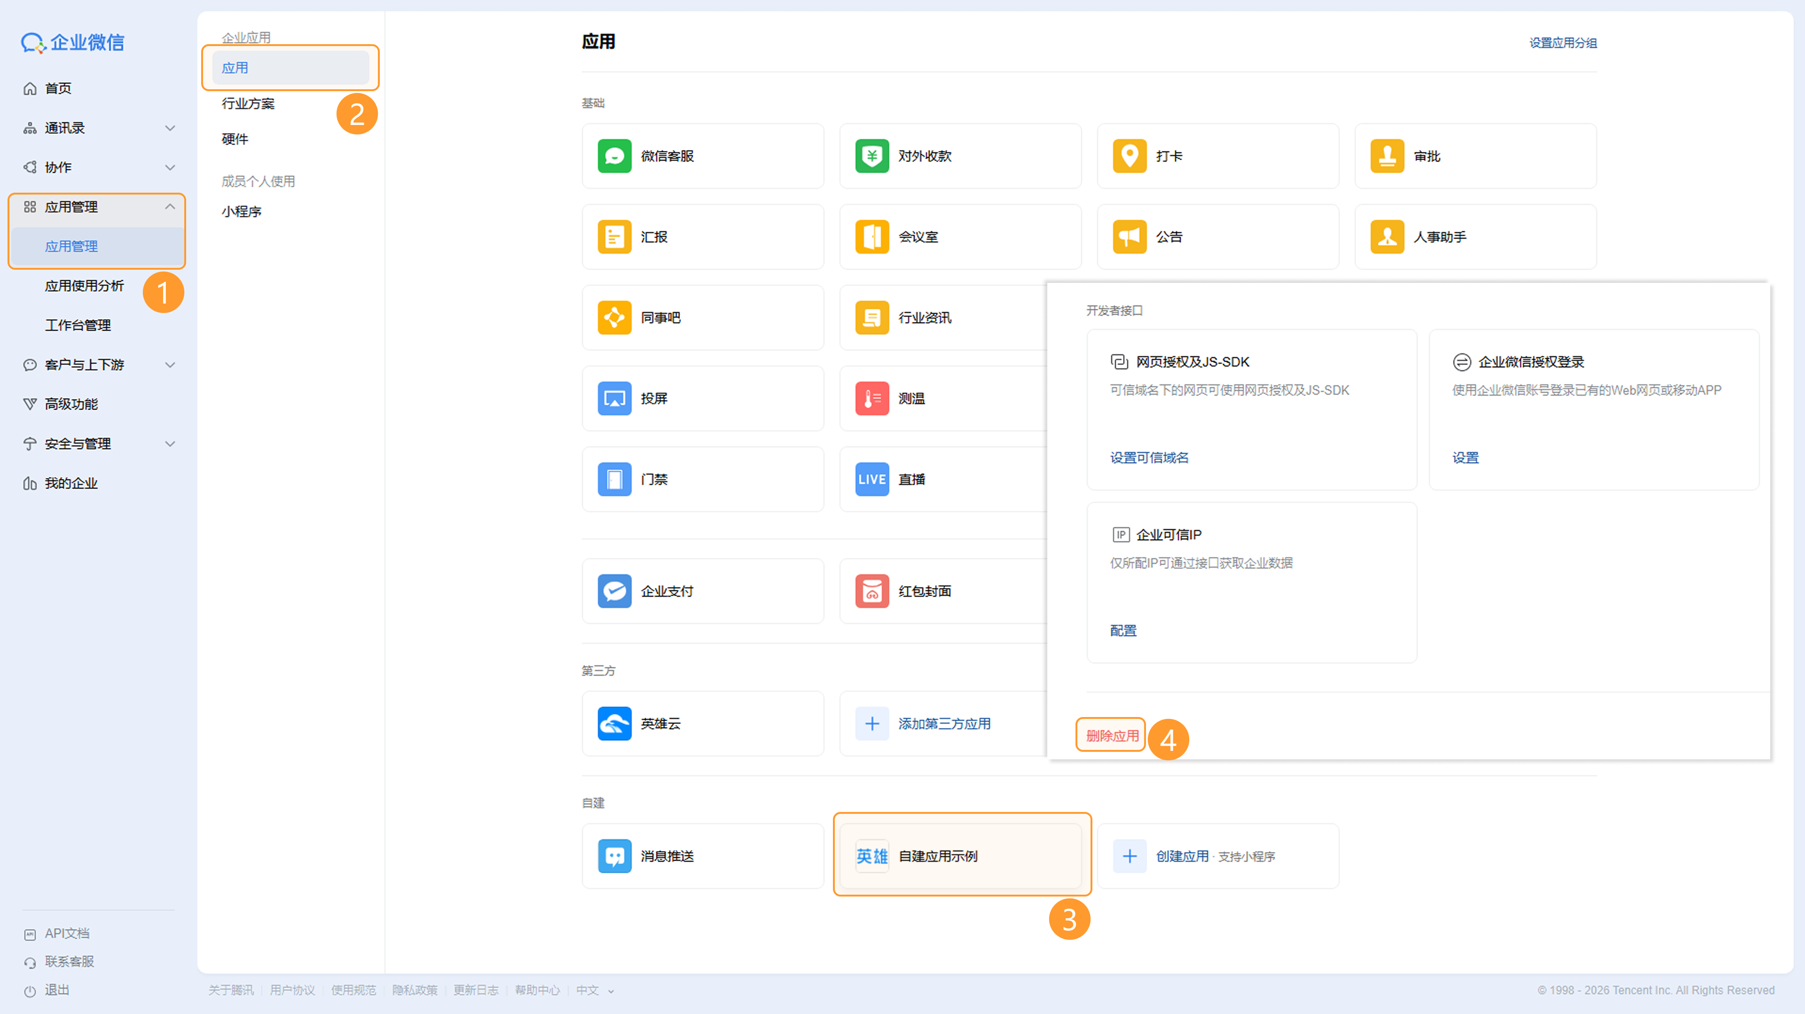This screenshot has width=1805, height=1014.
Task: Select 应用 in 企业应用 panel
Action: click(x=291, y=68)
